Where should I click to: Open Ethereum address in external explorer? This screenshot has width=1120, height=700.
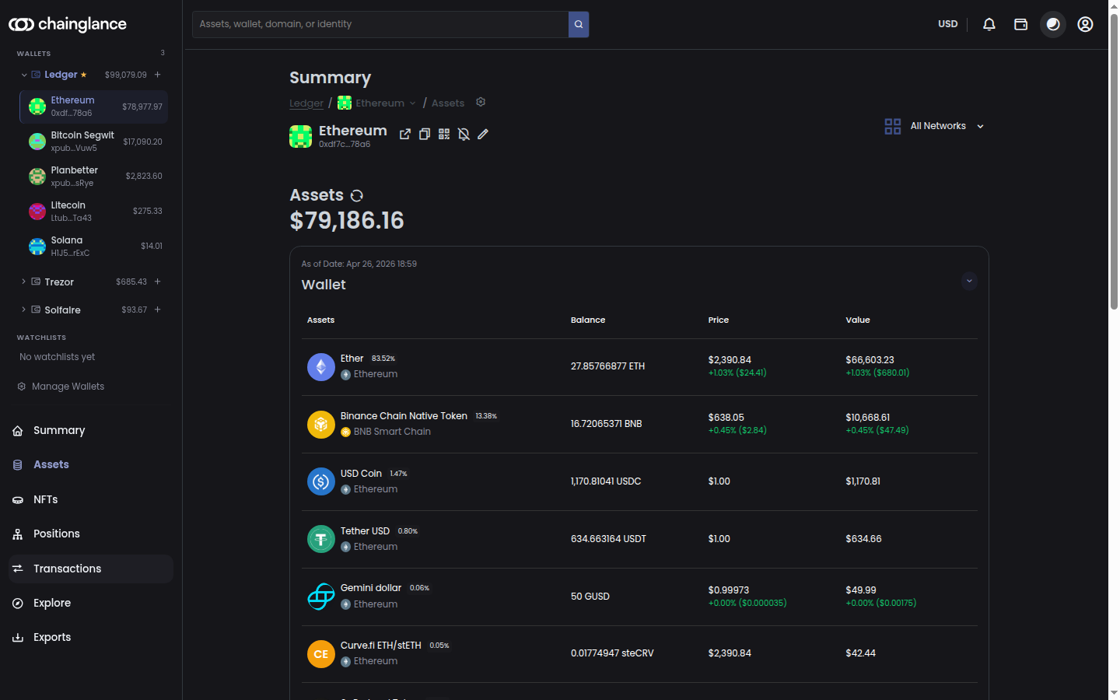tap(405, 134)
